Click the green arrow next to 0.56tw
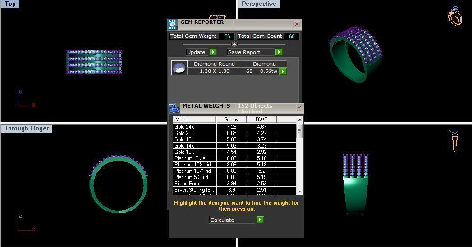This screenshot has width=472, height=247. [x=283, y=71]
